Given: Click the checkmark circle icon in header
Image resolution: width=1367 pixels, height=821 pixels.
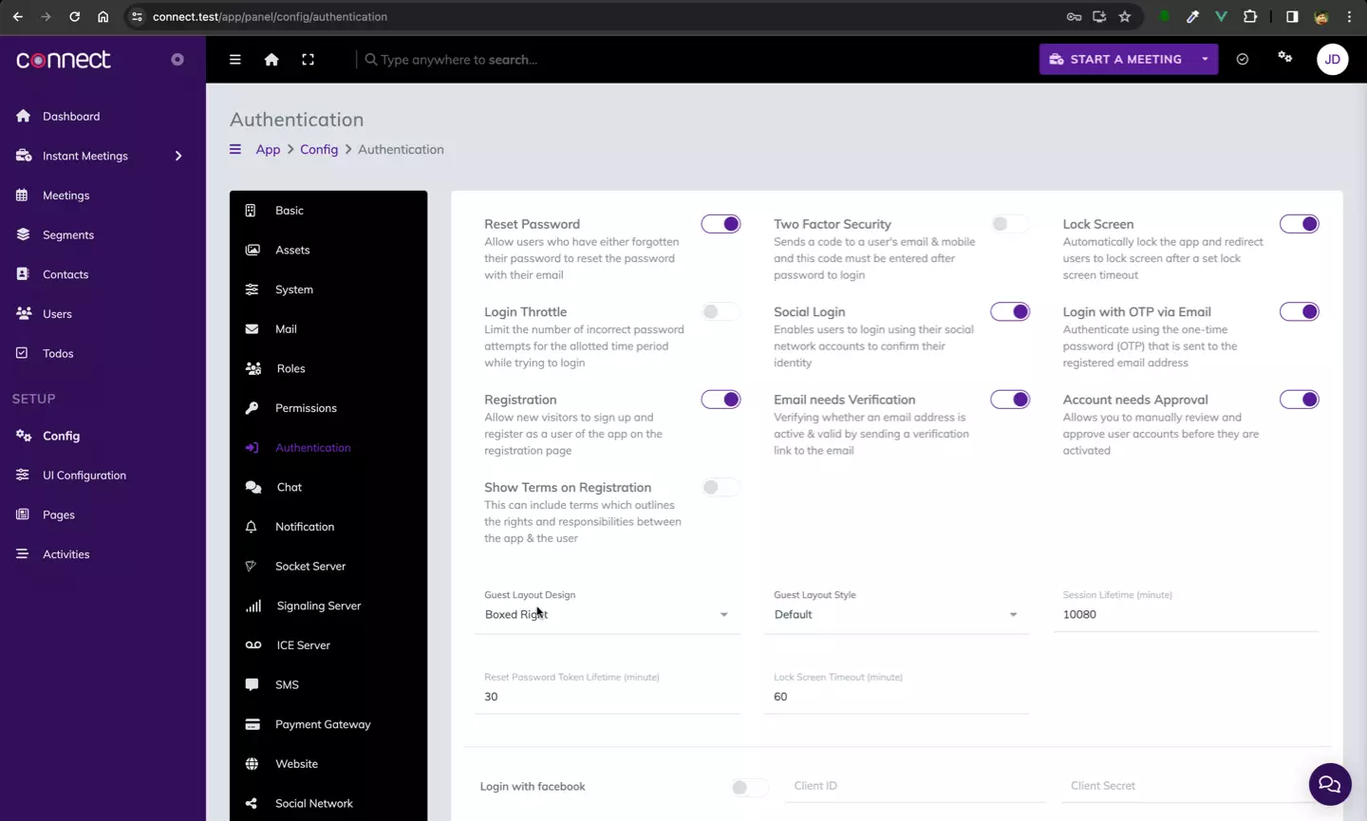Looking at the screenshot, I should (1242, 59).
